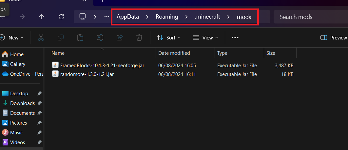
Task: Navigate to .minecraft in the breadcrumb
Action: coord(207,17)
